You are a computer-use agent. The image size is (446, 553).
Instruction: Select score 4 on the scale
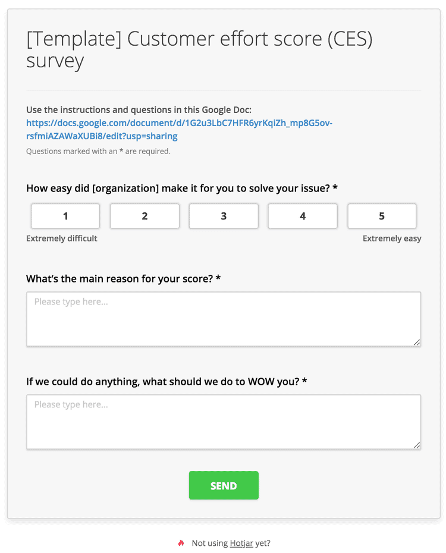303,216
